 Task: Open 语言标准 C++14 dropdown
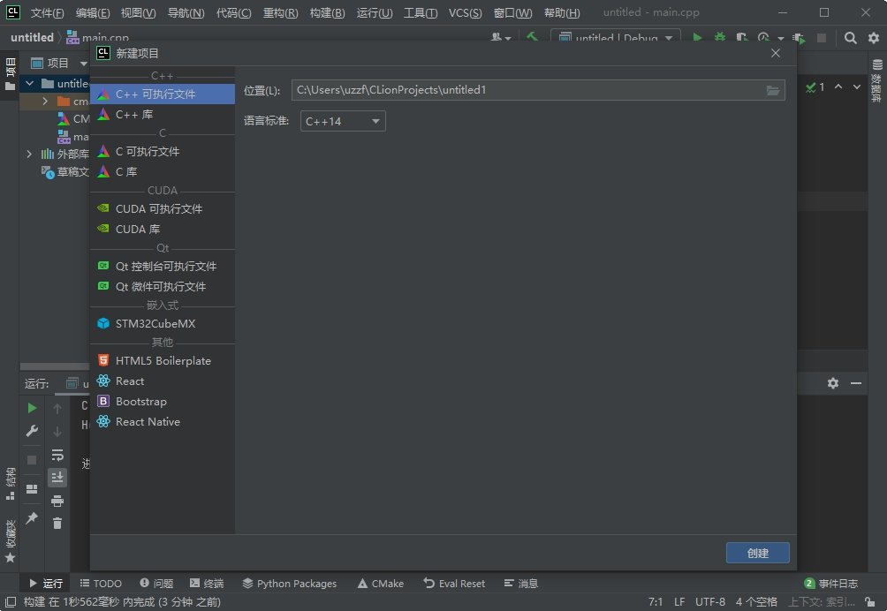[x=343, y=121]
